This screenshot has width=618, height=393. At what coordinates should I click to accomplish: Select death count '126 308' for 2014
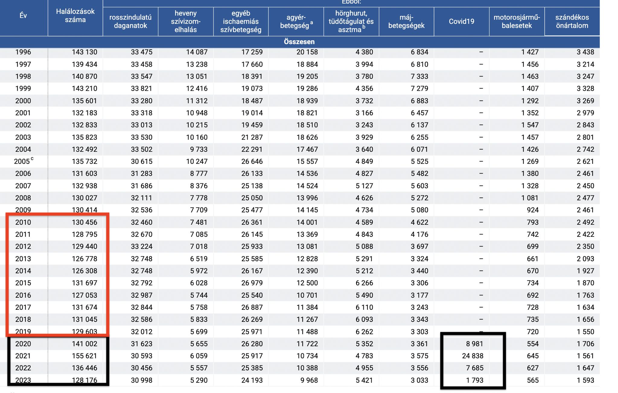tap(84, 271)
